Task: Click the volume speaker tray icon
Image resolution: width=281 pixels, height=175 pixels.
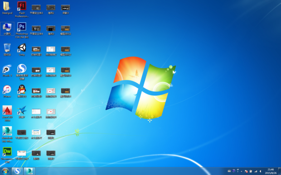Action: click(261, 171)
